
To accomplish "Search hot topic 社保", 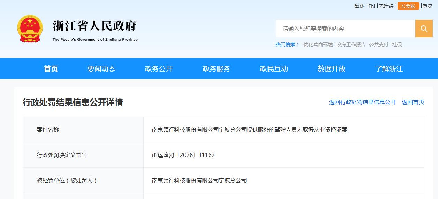I will click(x=397, y=45).
